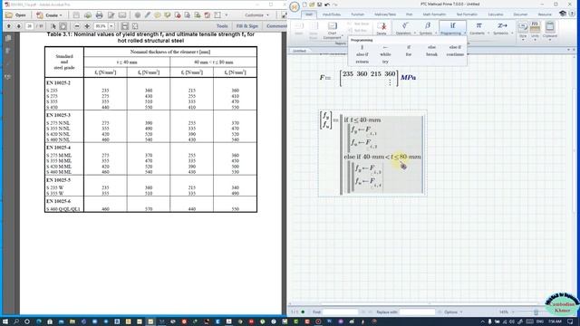Click the Find input field in Mathcad
The height and width of the screenshot is (326, 580).
coord(341,312)
